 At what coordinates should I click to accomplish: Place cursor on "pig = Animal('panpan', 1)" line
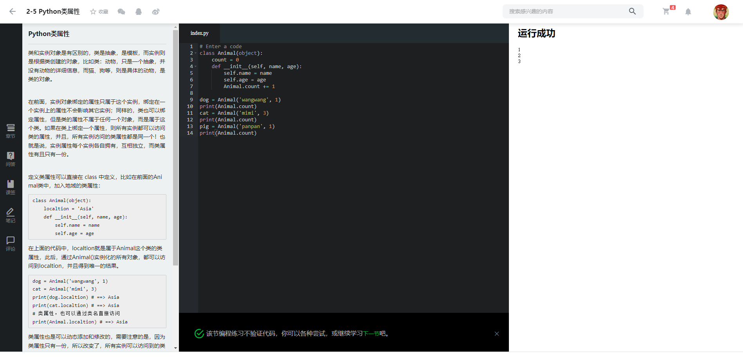click(x=237, y=126)
